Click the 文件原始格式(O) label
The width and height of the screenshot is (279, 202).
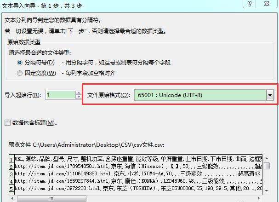coord(108,95)
